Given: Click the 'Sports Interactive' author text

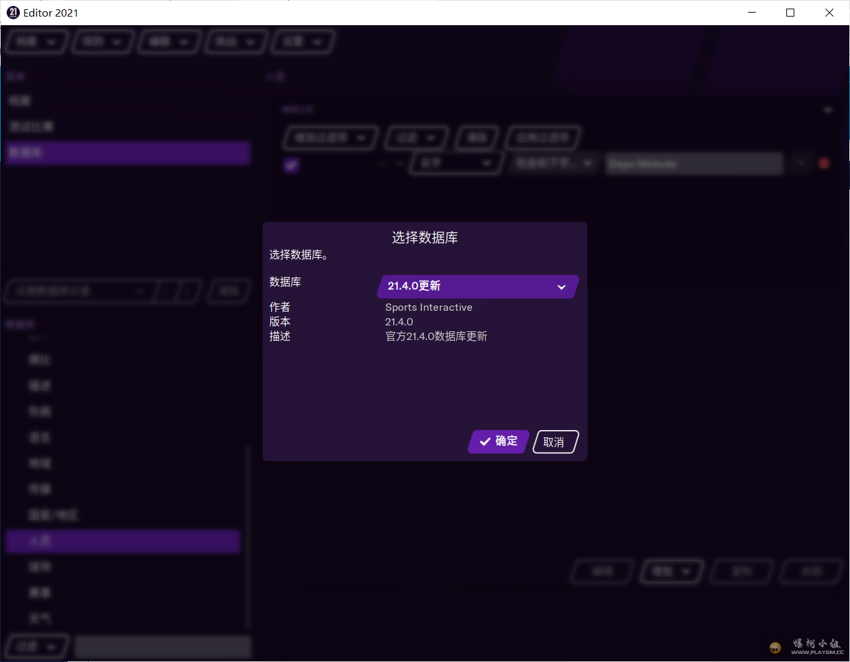Looking at the screenshot, I should pos(429,307).
